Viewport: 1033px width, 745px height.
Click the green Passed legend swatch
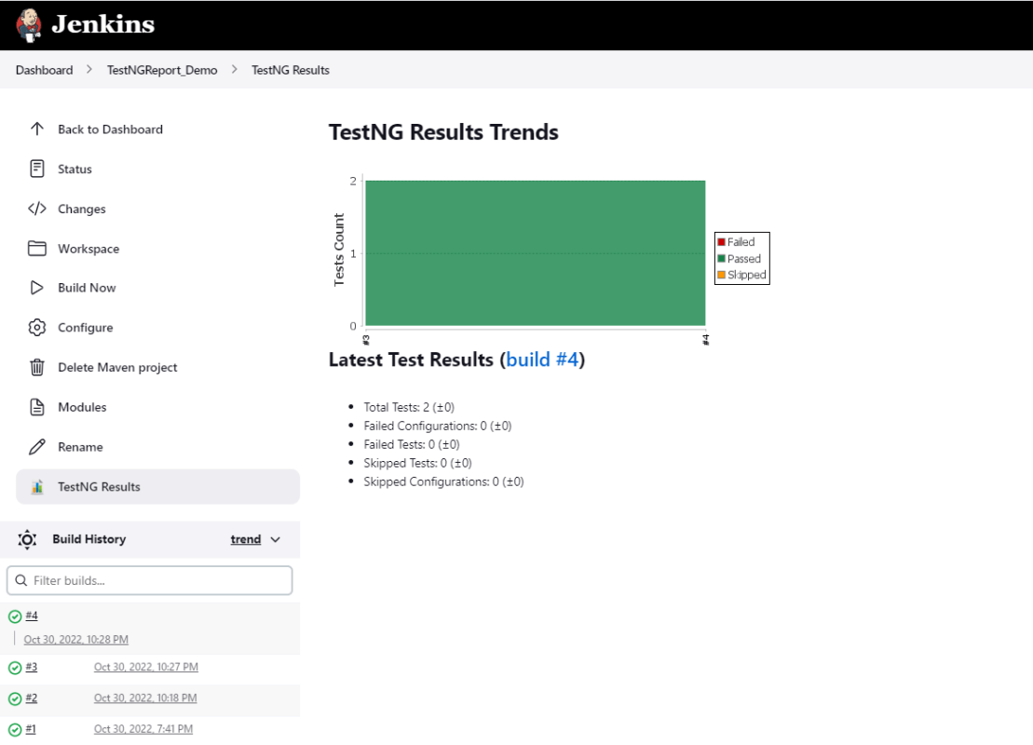[721, 259]
